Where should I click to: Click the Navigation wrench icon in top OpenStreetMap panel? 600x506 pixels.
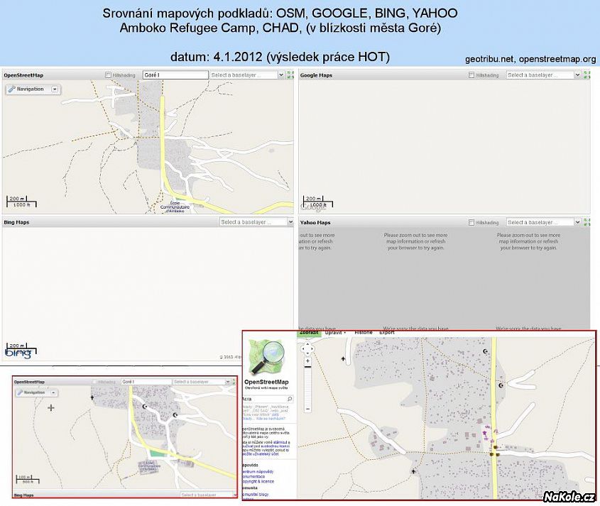(11, 89)
